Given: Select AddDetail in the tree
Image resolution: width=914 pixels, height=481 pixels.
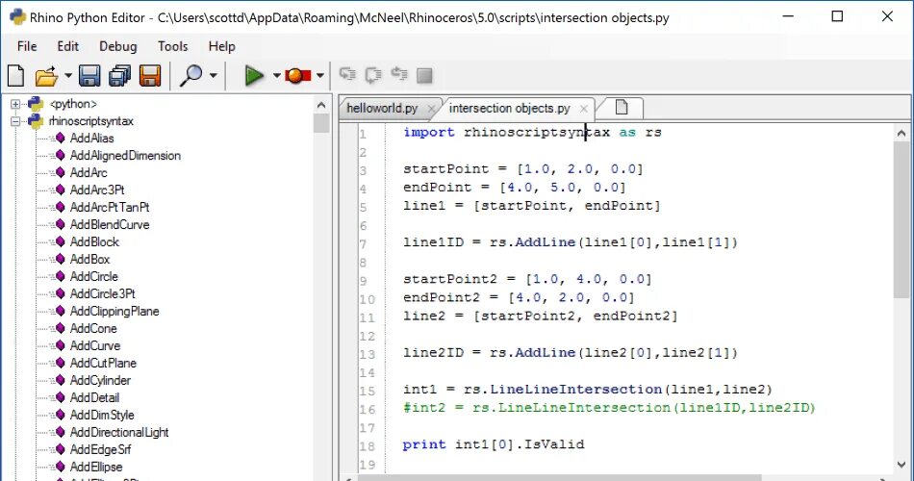Looking at the screenshot, I should [94, 397].
